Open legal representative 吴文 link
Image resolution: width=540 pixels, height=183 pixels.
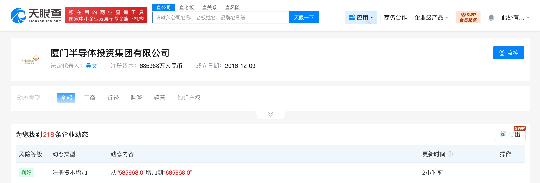tap(91, 66)
